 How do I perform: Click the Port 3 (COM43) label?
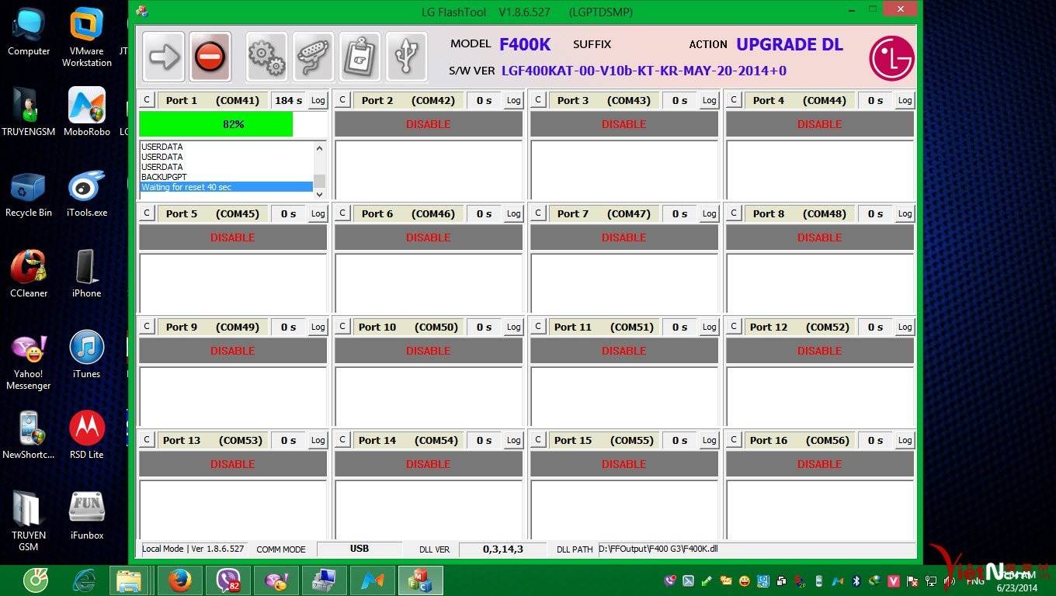pyautogui.click(x=604, y=100)
